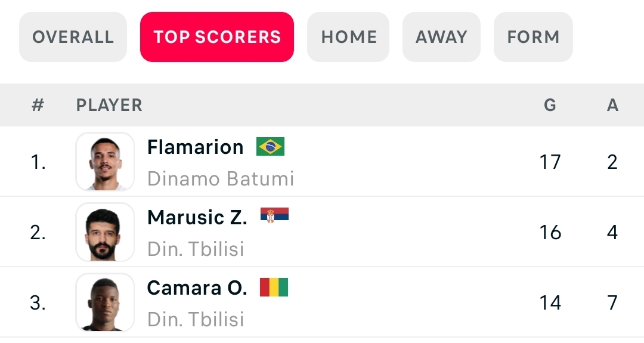Switch to the Away tab
The height and width of the screenshot is (343, 644).
coord(441,37)
